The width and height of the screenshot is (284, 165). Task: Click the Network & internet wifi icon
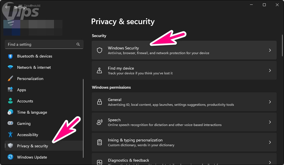tap(10, 67)
